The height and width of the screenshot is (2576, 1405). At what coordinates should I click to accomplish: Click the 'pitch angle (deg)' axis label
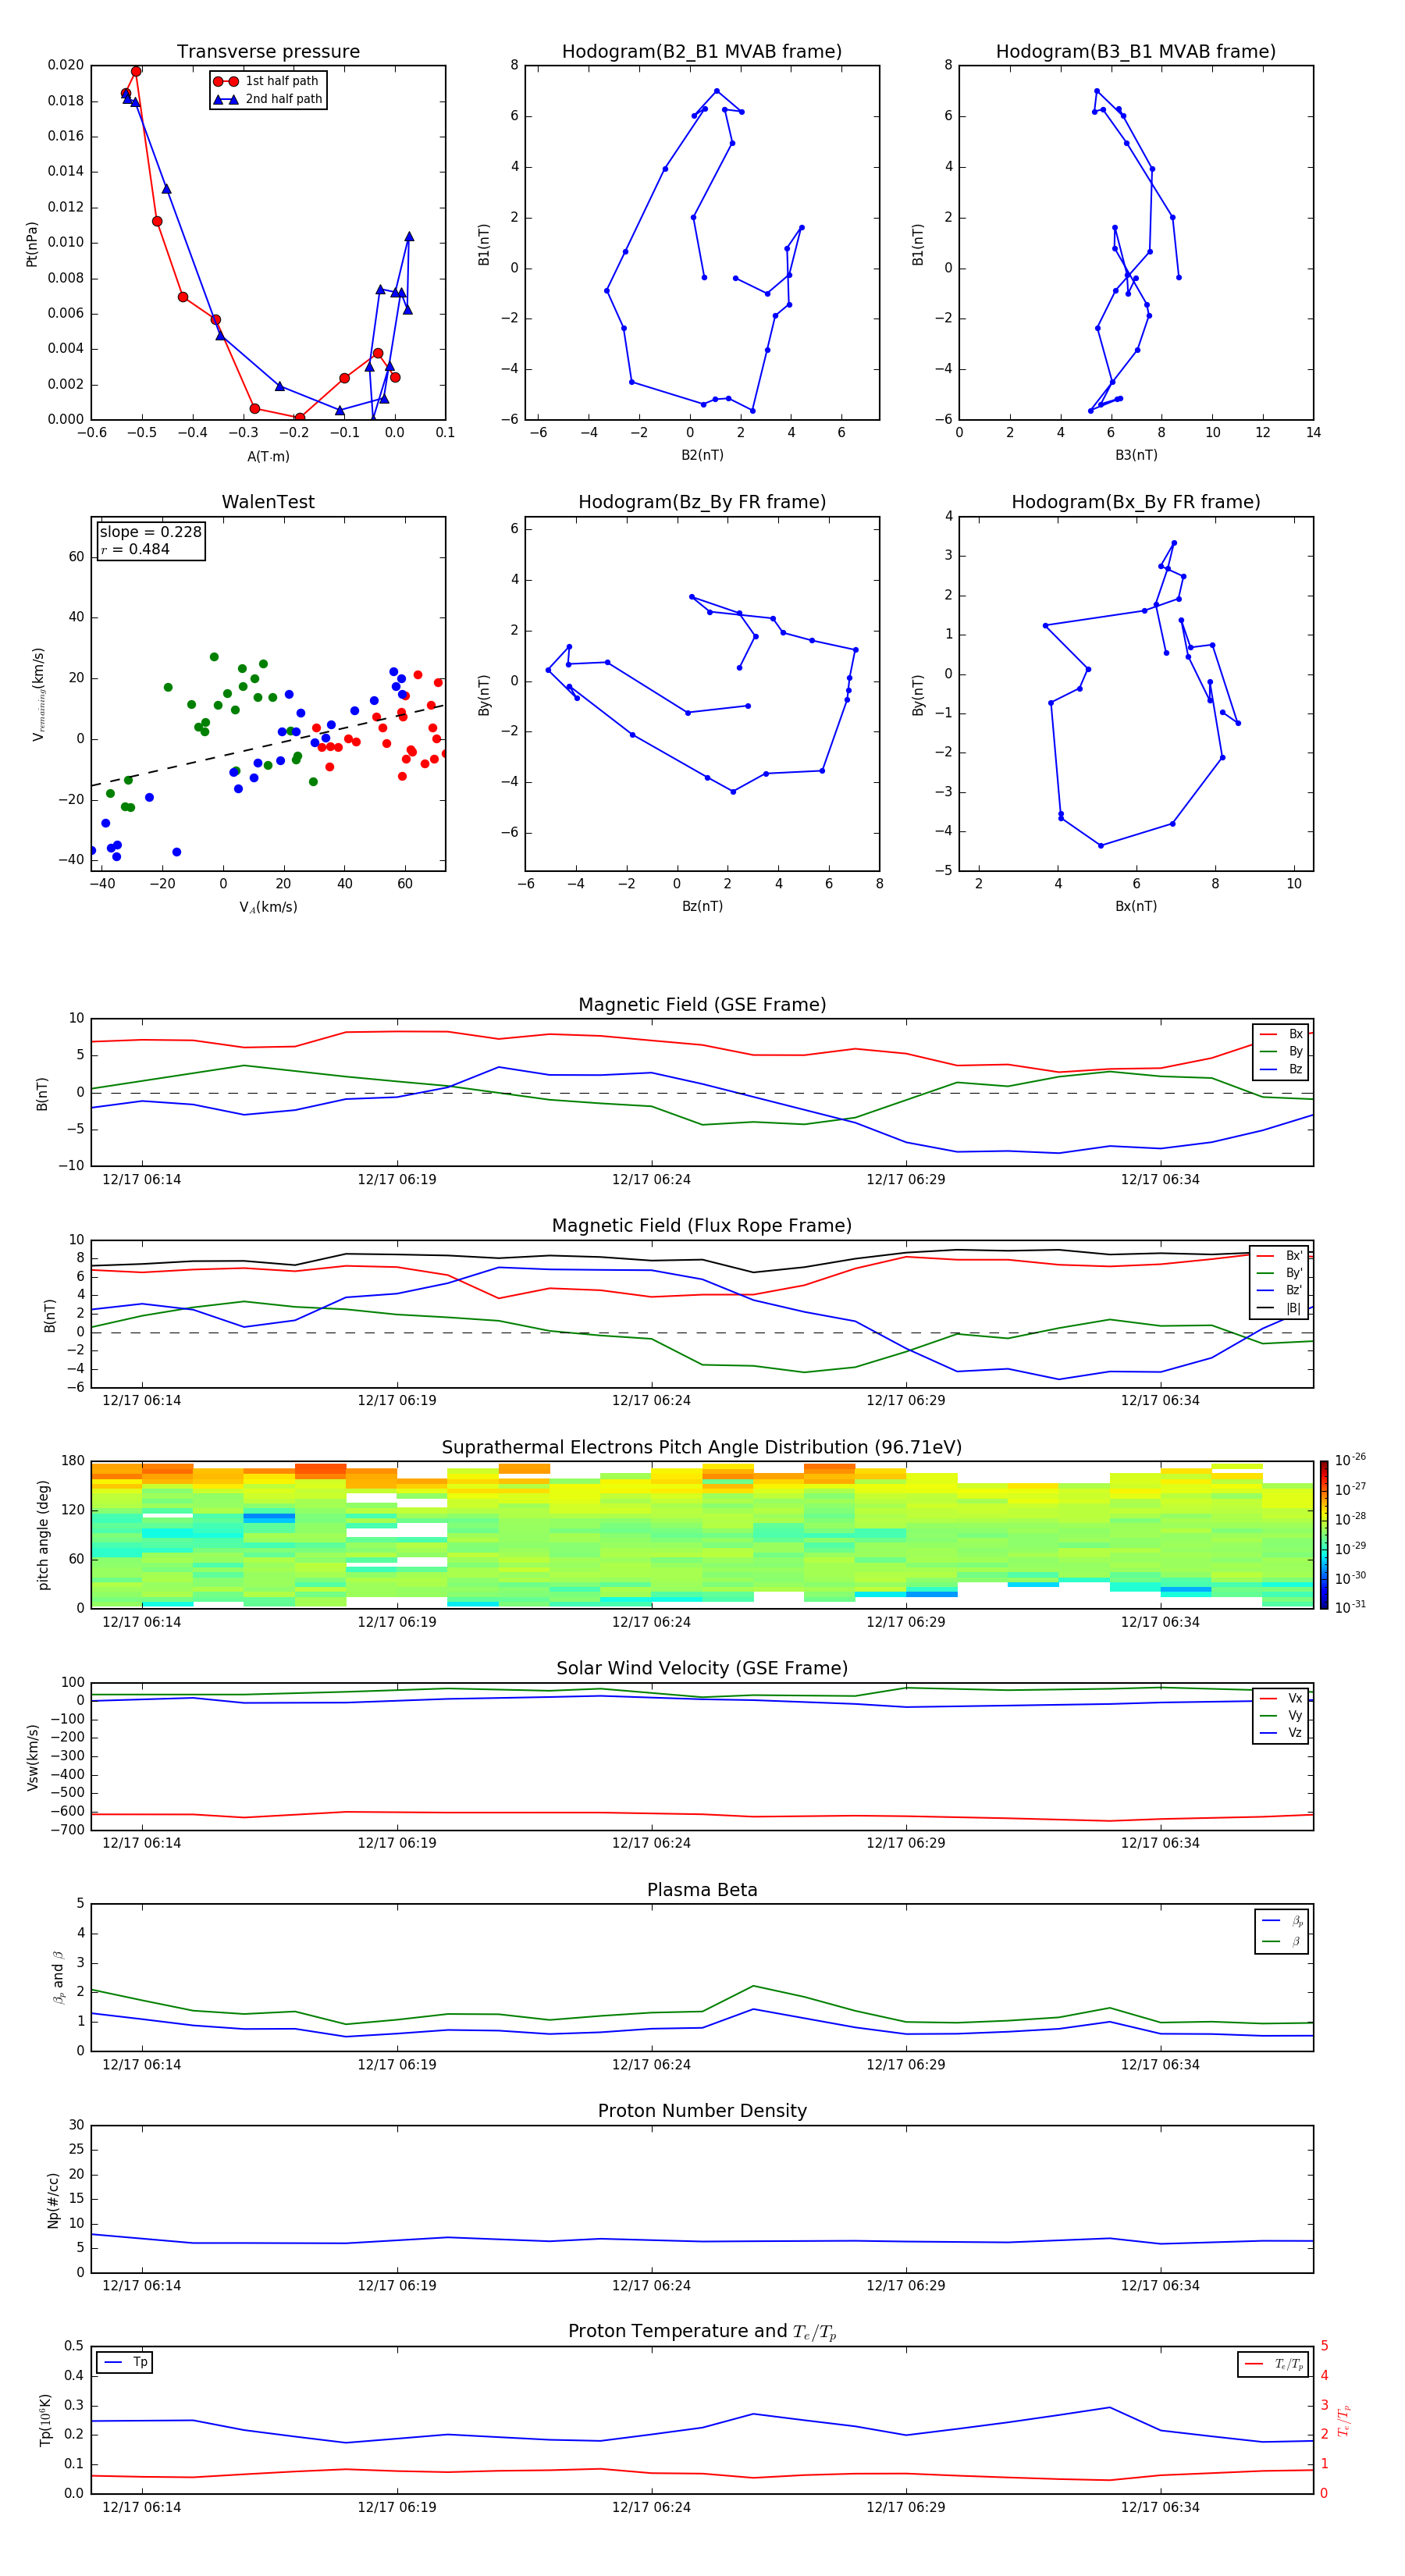pyautogui.click(x=43, y=1535)
